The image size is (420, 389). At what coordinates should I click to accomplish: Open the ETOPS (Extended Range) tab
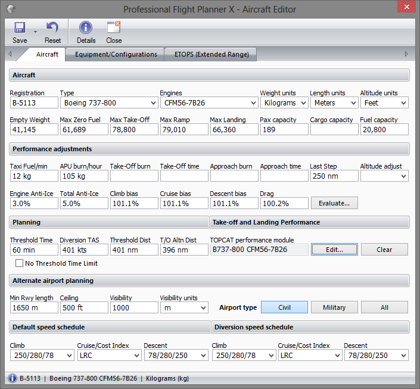click(211, 54)
